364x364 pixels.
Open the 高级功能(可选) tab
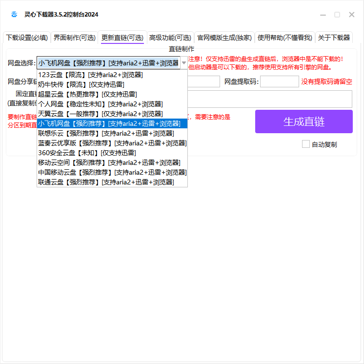tap(170, 38)
